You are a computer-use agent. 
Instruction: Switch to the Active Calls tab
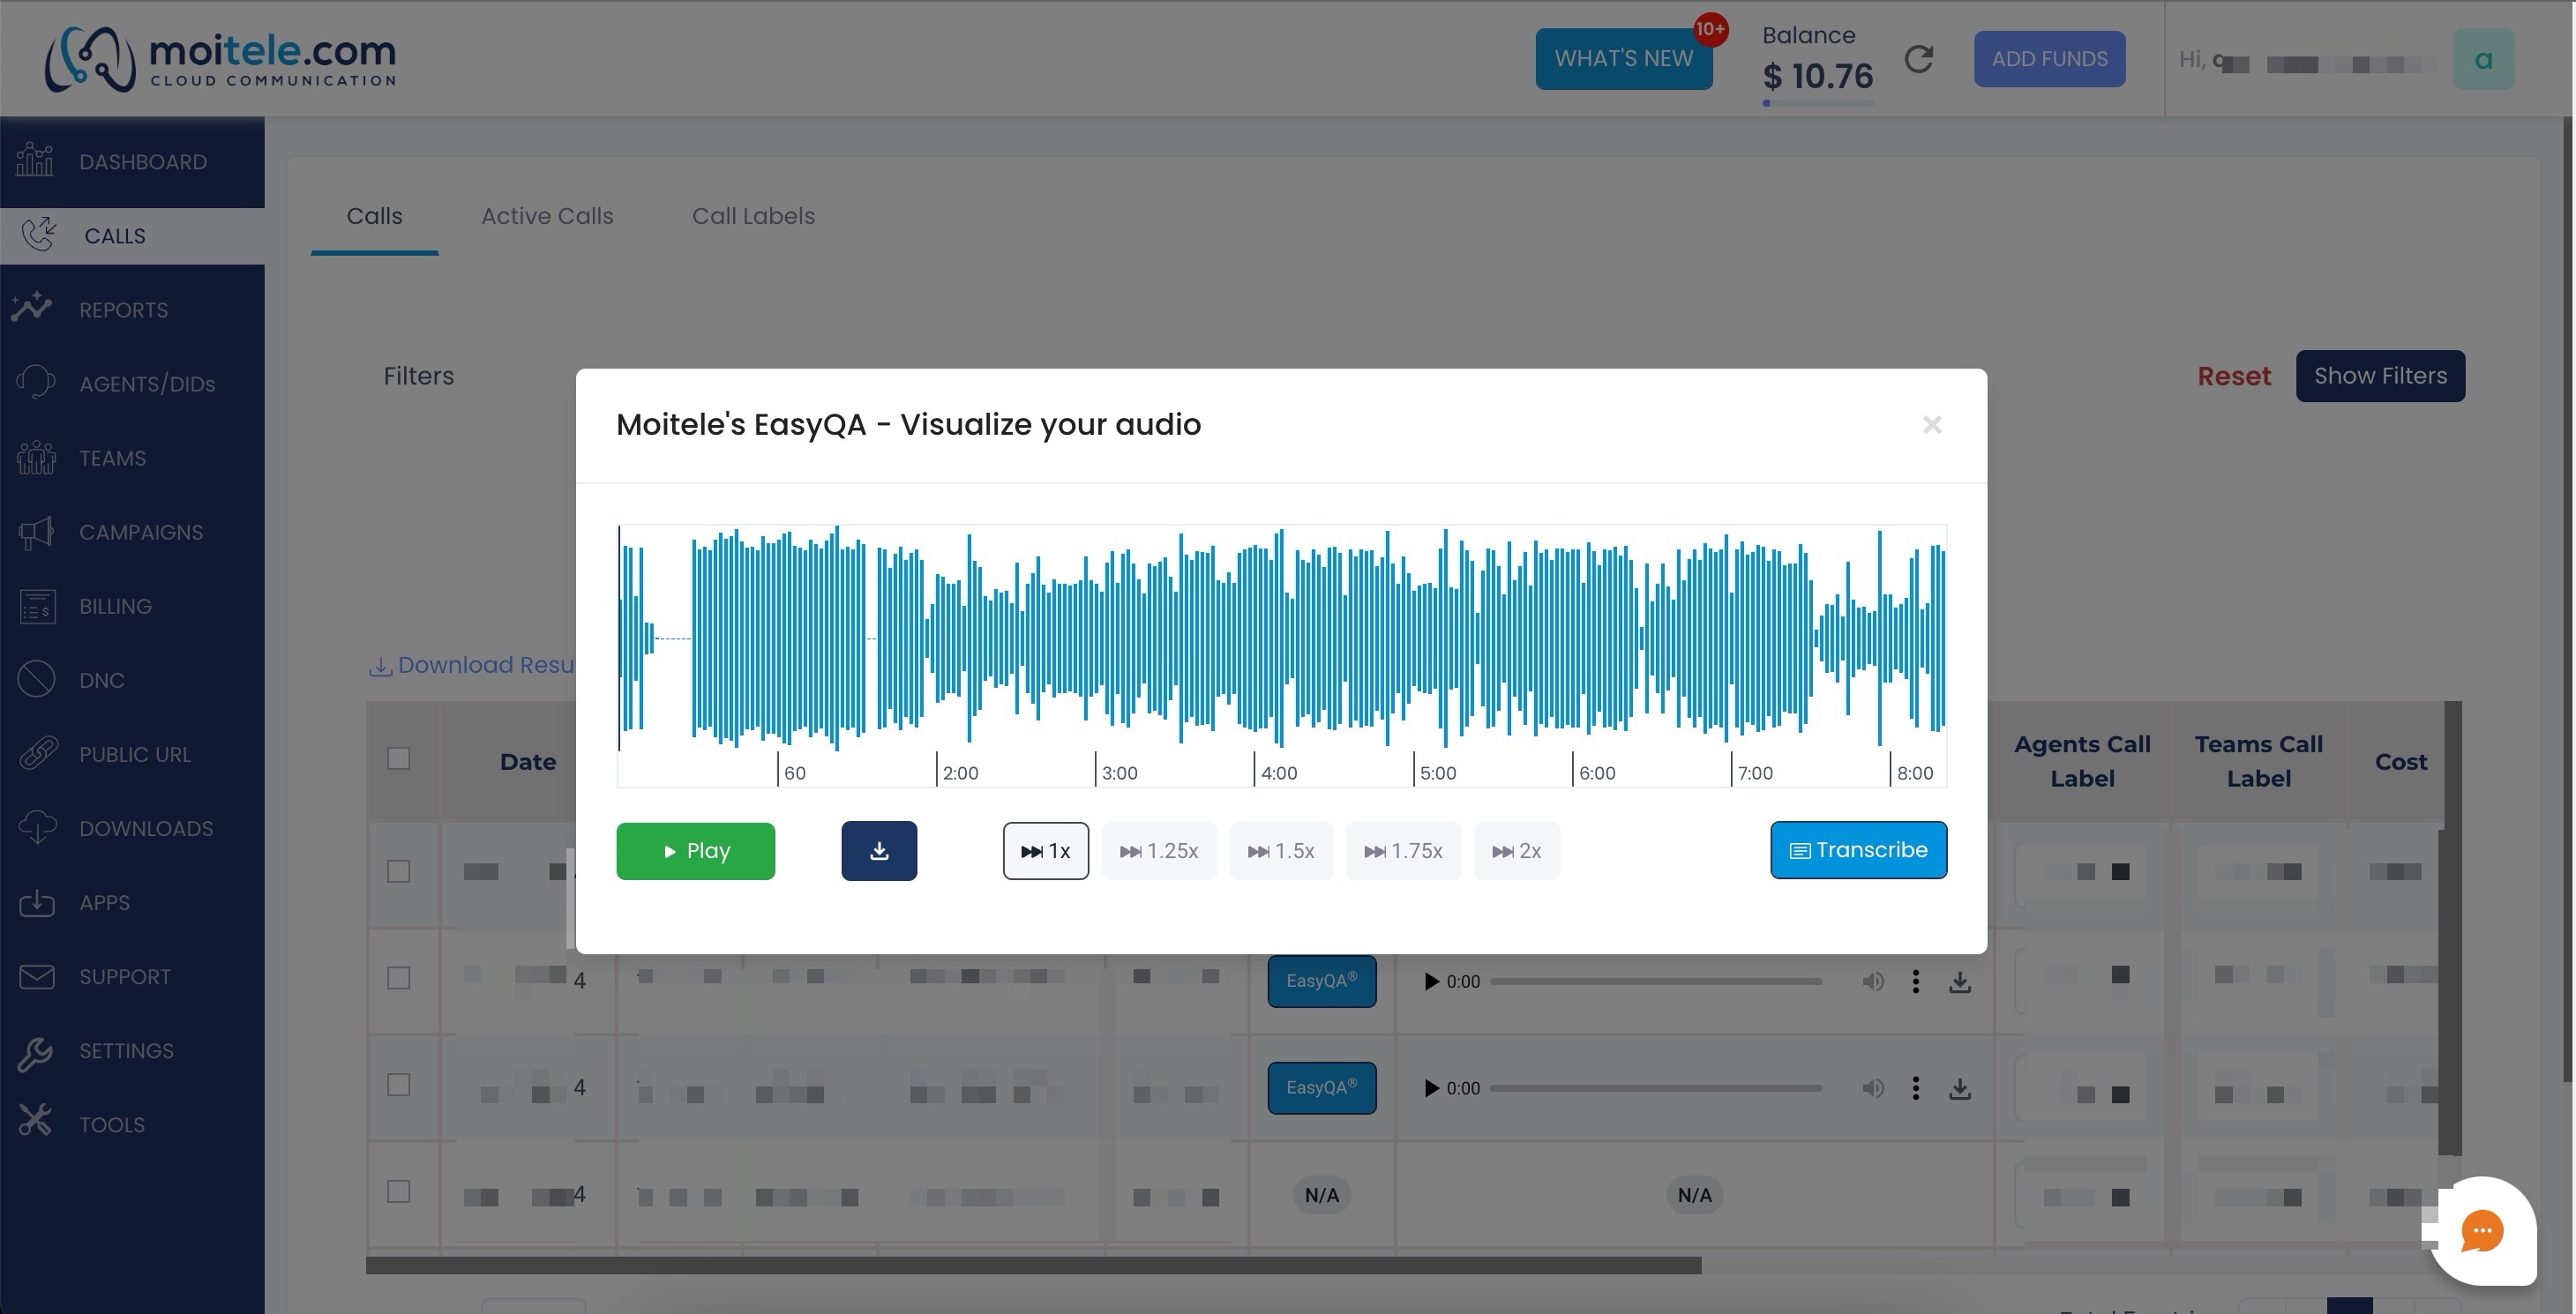(x=547, y=216)
